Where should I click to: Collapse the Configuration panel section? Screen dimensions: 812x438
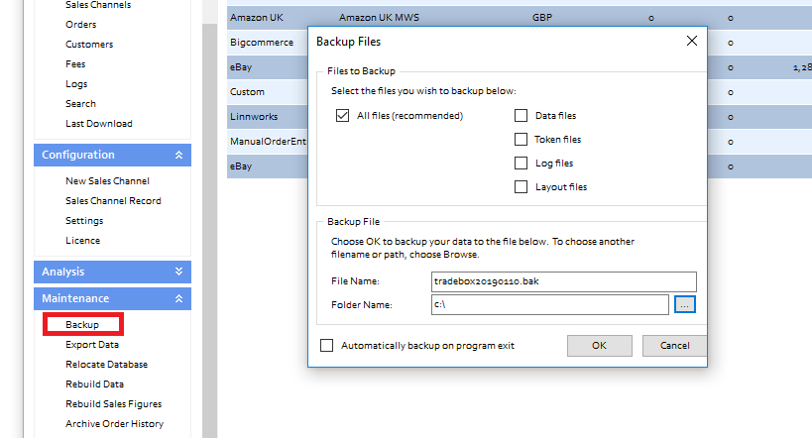click(x=178, y=156)
